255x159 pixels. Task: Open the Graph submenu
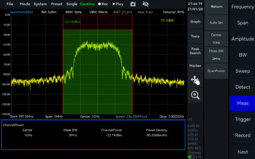(x=195, y=22)
